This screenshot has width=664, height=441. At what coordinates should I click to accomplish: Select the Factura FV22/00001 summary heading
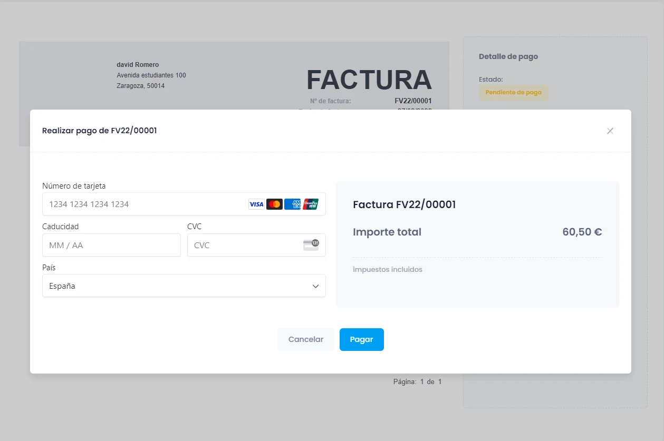[x=405, y=204]
